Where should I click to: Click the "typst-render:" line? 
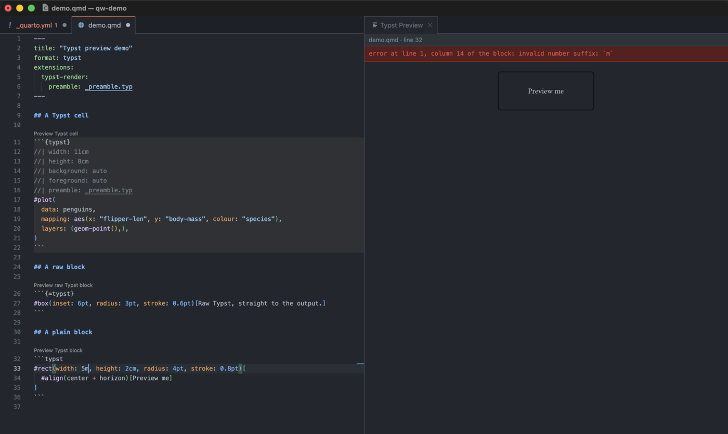click(65, 77)
